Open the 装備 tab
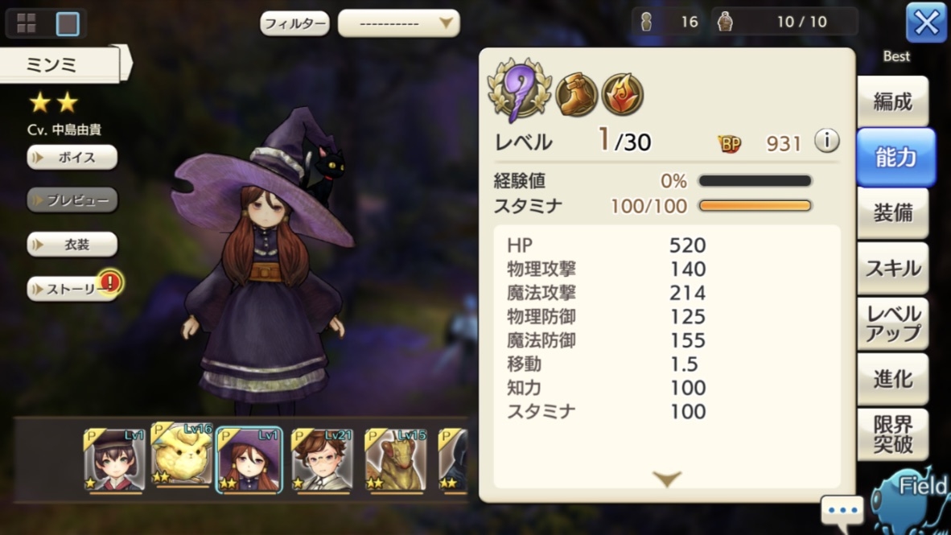 tap(892, 213)
